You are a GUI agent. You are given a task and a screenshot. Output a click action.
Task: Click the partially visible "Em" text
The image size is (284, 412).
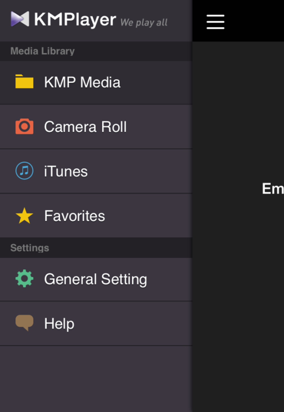click(273, 189)
